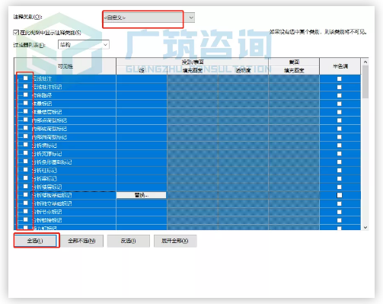Select the 内部点荷载标记 category name
The width and height of the screenshot is (383, 304).
pyautogui.click(x=49, y=120)
